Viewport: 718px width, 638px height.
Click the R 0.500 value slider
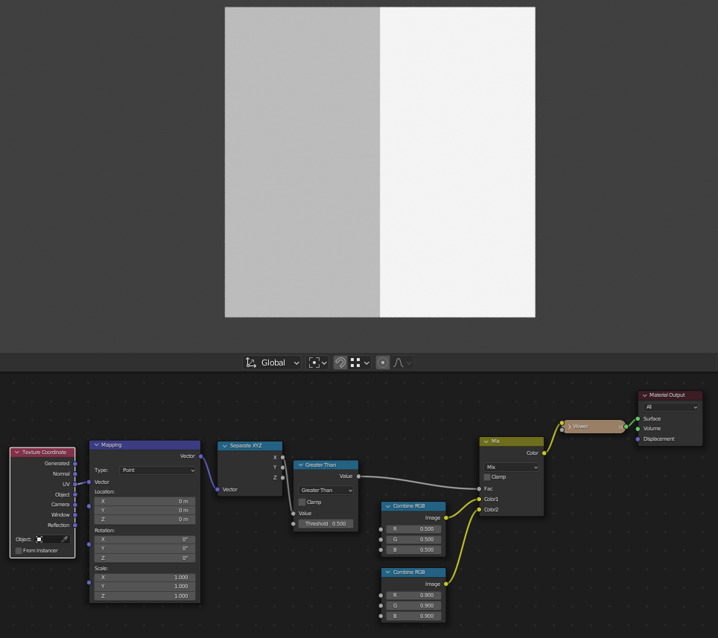(413, 529)
